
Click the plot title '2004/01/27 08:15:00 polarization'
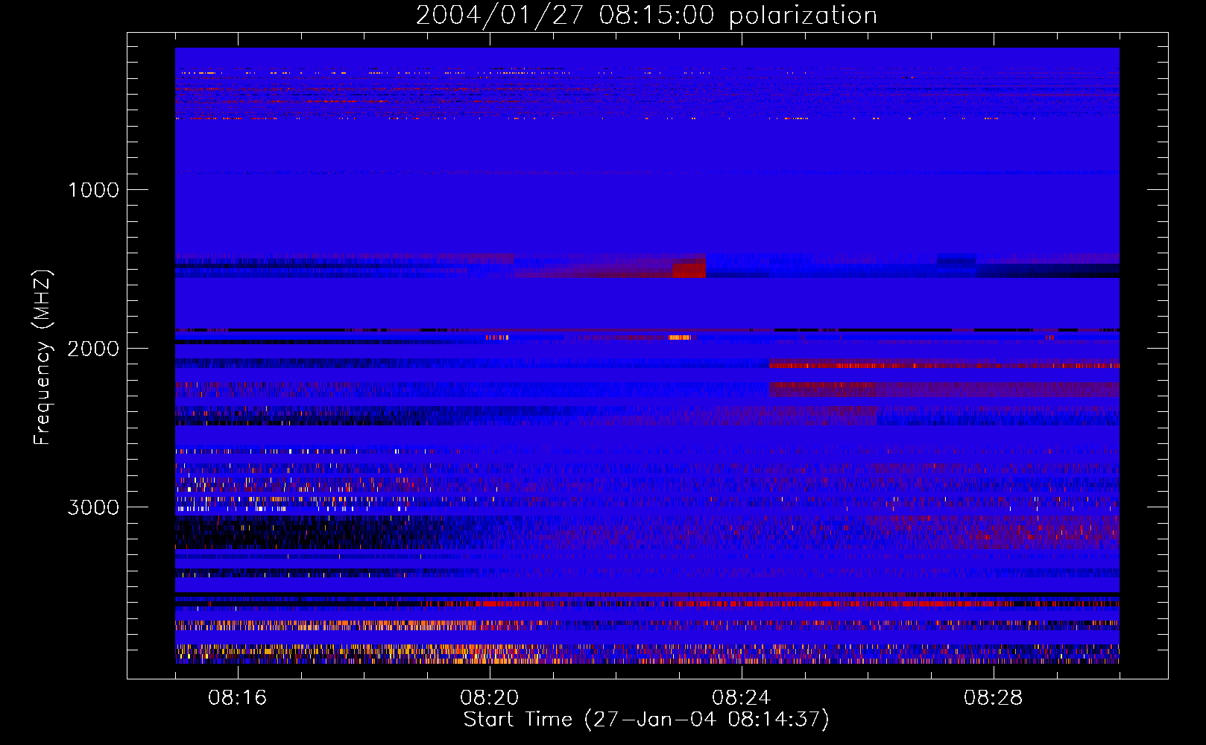pyautogui.click(x=646, y=16)
